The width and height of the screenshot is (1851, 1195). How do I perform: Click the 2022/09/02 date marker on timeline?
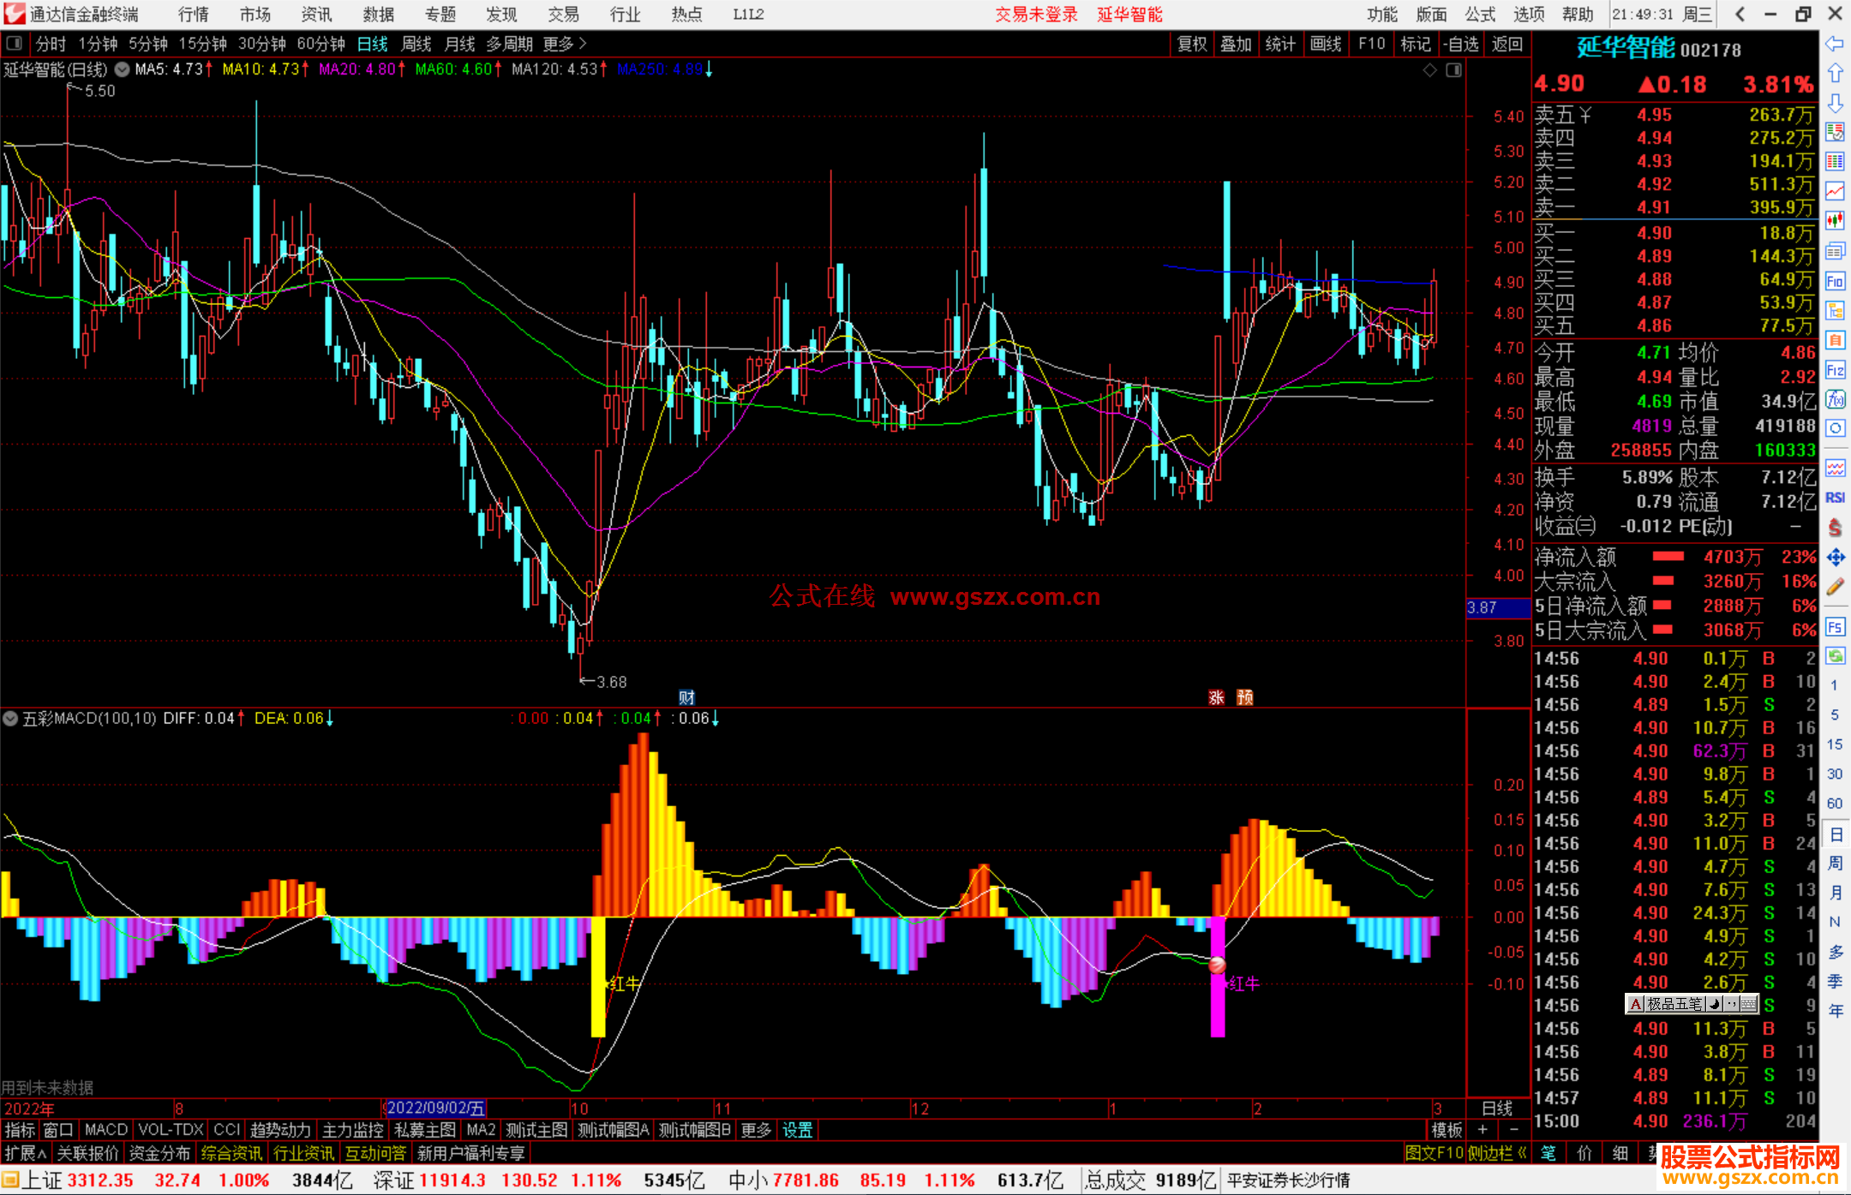[435, 1108]
